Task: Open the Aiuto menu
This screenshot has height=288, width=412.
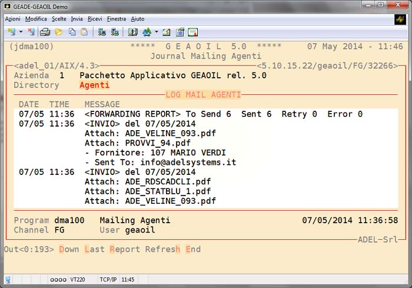Action: coord(137,19)
